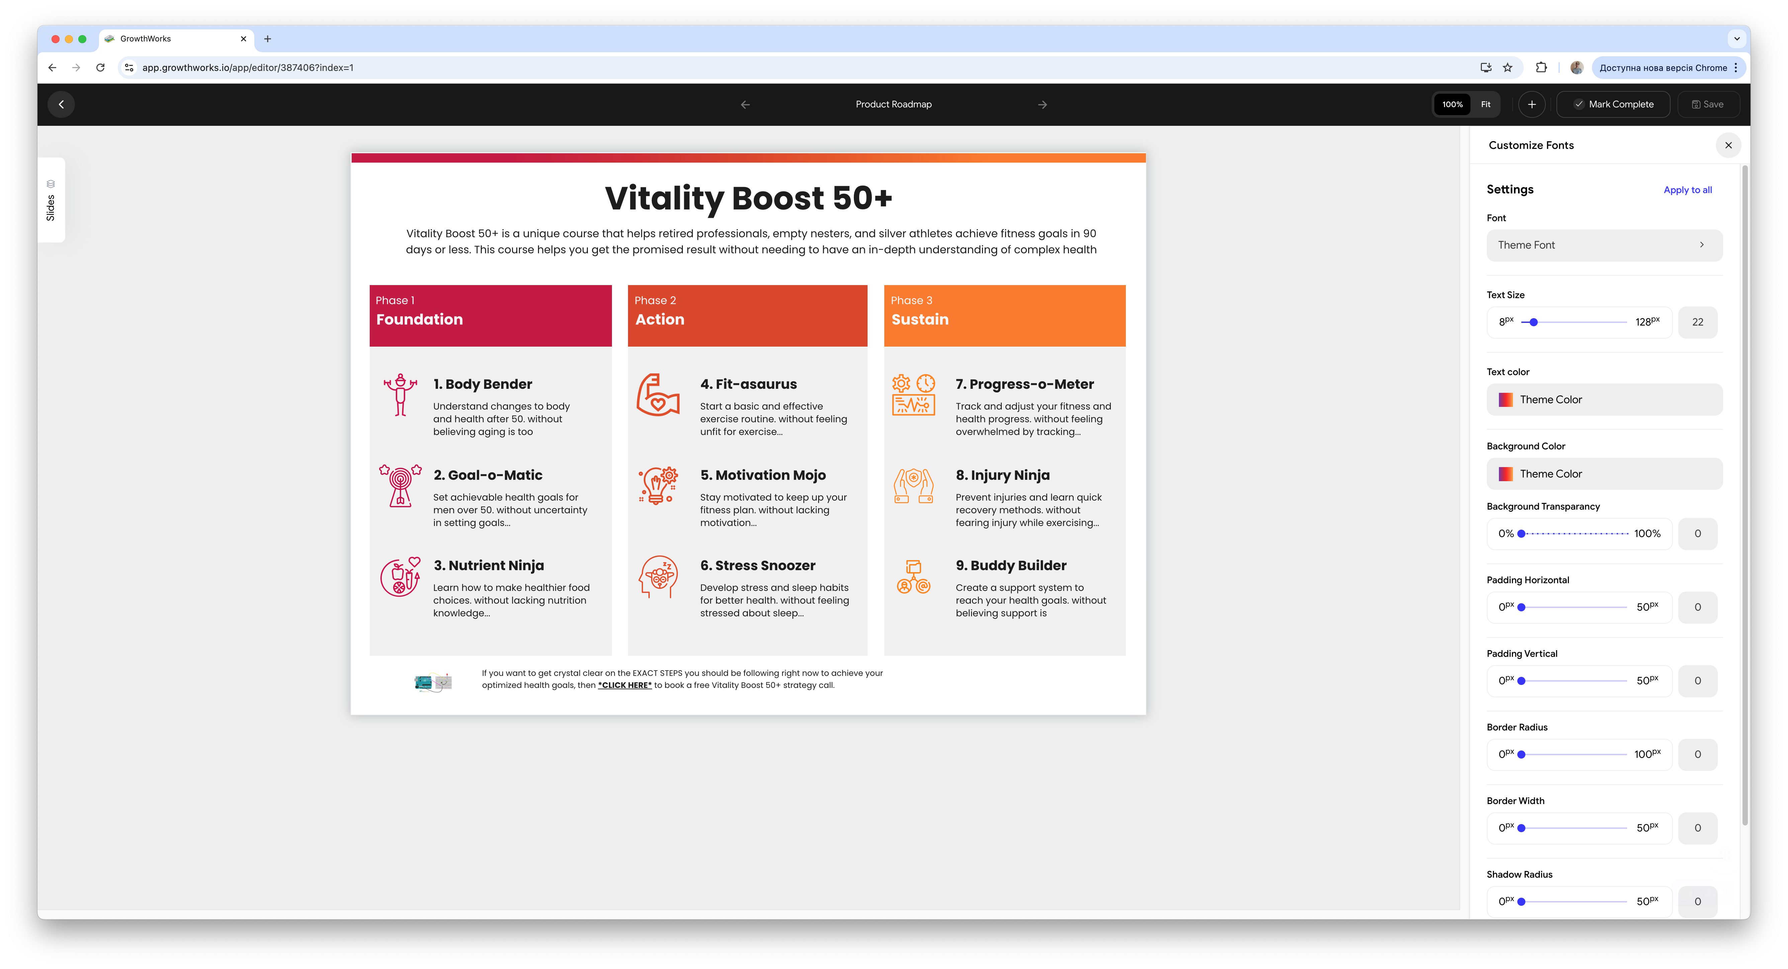Viewport: 1788px width, 969px height.
Task: Click Border Radius slider handle
Action: pos(1521,755)
